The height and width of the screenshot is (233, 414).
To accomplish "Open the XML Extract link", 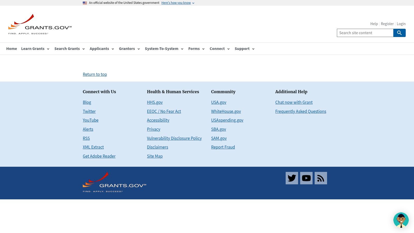I will [x=93, y=147].
